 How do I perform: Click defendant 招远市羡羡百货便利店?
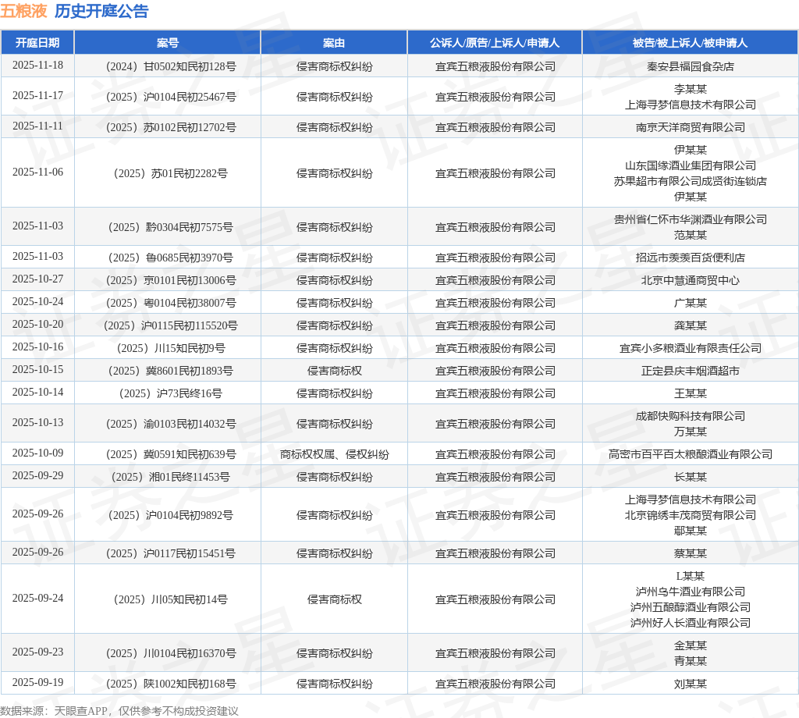(x=691, y=258)
